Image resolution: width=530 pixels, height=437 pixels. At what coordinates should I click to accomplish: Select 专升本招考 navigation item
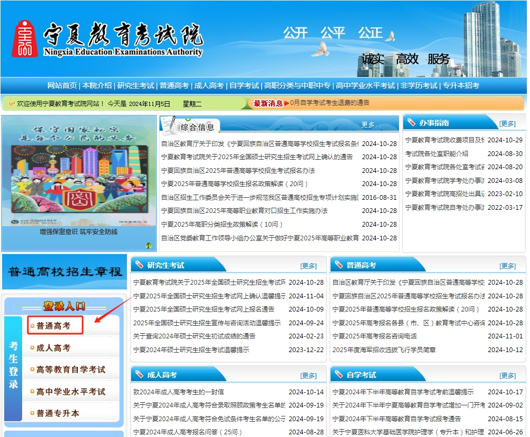[x=461, y=85]
